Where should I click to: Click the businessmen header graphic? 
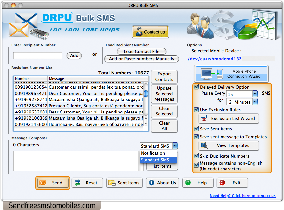(x=200, y=25)
